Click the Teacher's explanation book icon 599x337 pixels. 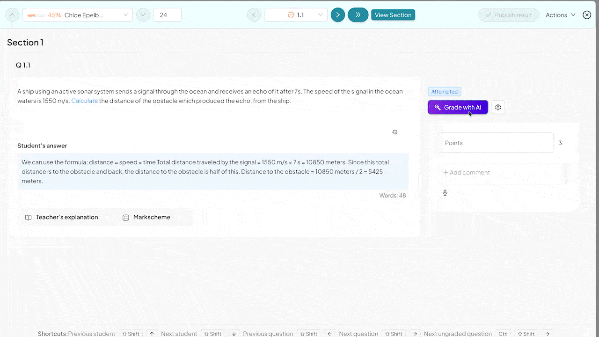[x=29, y=218]
